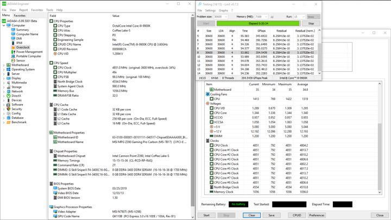
Task: Open the Operating System Windows icon
Action: 9,70
